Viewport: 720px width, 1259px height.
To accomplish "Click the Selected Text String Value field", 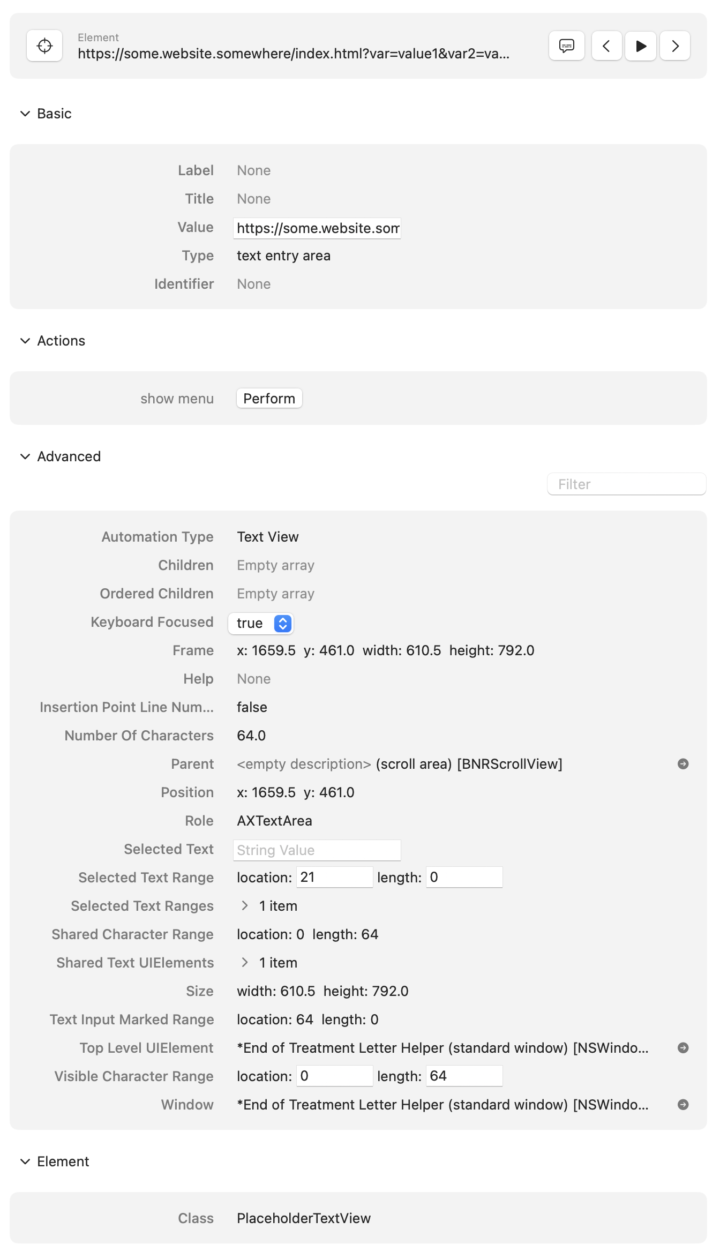I will pos(317,850).
